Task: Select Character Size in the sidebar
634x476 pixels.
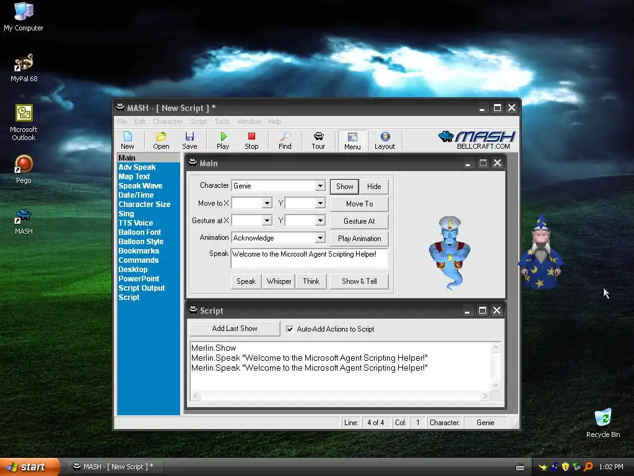Action: (144, 204)
